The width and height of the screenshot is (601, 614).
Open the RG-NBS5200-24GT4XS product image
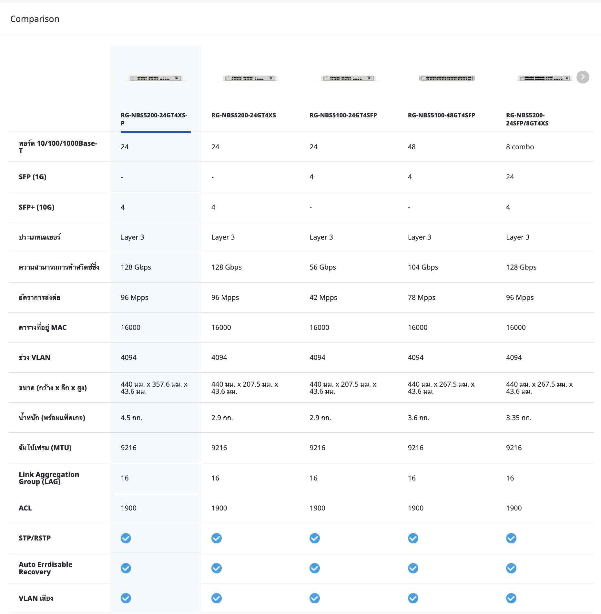(250, 78)
